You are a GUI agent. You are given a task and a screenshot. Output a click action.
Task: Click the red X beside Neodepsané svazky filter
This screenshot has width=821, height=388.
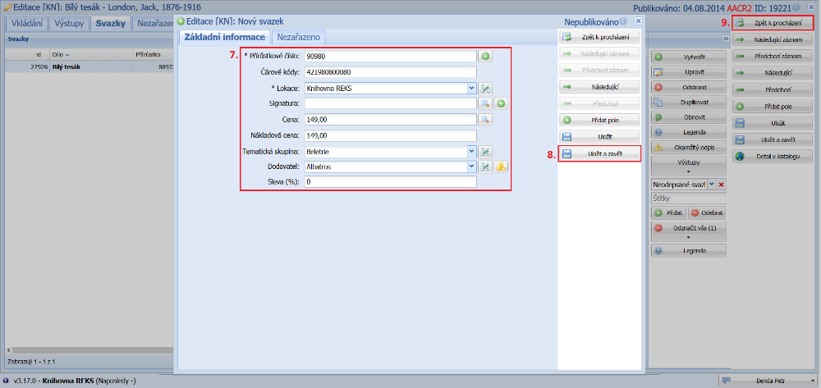[722, 185]
